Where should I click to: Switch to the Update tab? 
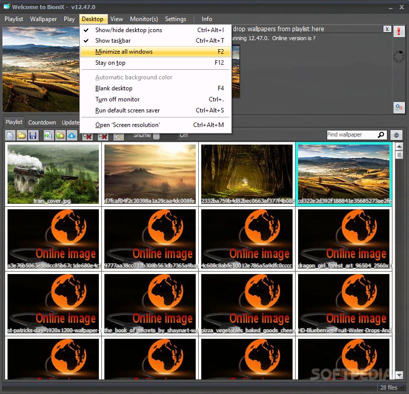[x=70, y=122]
